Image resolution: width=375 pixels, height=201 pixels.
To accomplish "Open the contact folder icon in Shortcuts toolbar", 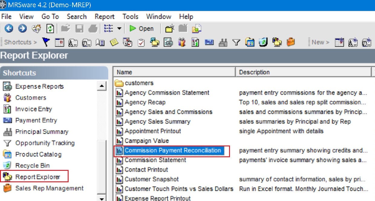I will click(x=86, y=43).
